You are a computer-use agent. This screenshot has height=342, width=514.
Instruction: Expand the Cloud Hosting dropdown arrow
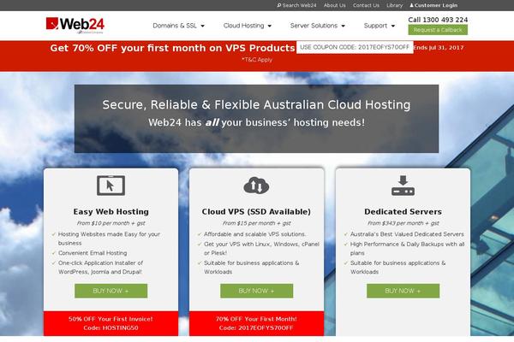270,26
